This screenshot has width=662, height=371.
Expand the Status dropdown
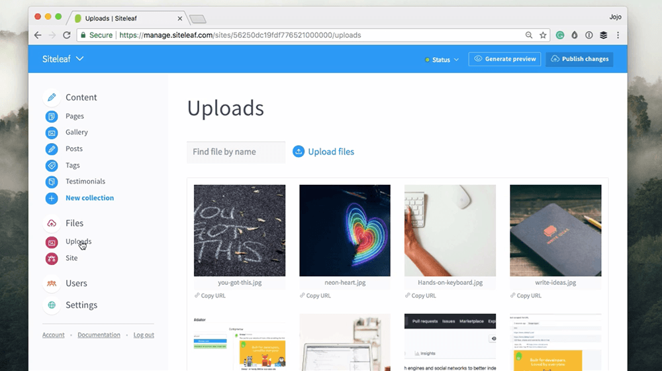click(442, 60)
